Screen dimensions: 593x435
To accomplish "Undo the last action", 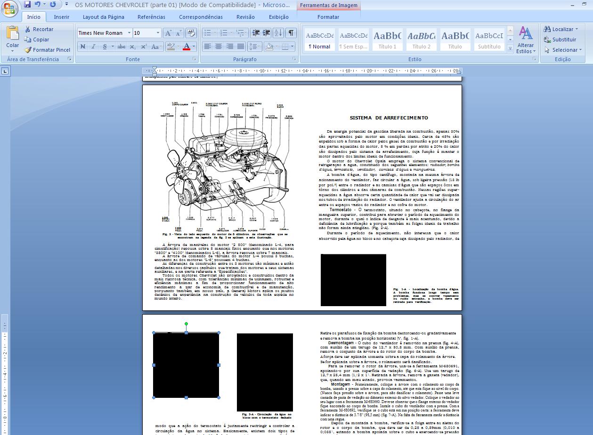I will coord(37,4).
